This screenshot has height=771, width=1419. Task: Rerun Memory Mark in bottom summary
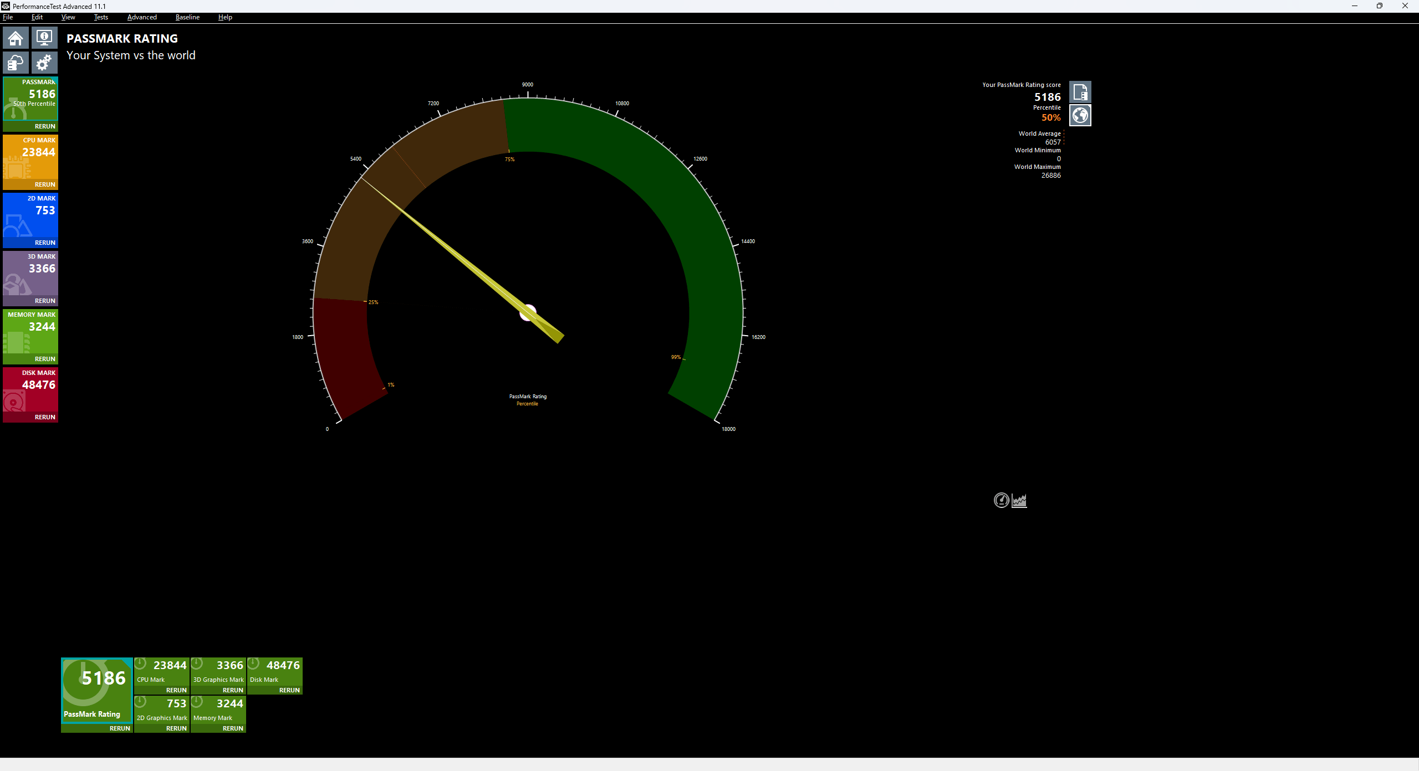pyautogui.click(x=233, y=728)
